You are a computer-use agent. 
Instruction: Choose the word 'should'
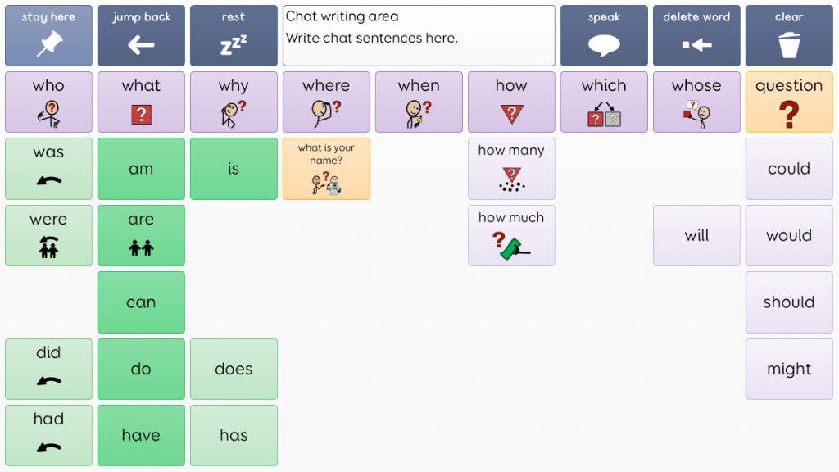point(788,302)
